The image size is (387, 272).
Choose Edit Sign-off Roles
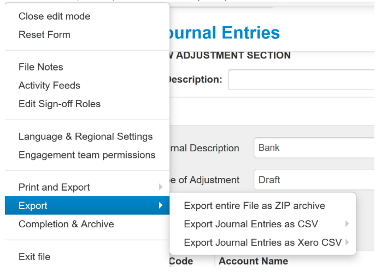[59, 104]
